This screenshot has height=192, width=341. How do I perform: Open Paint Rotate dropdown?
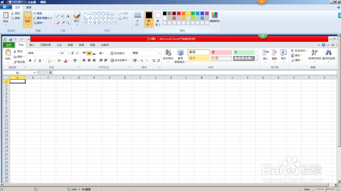39,23
